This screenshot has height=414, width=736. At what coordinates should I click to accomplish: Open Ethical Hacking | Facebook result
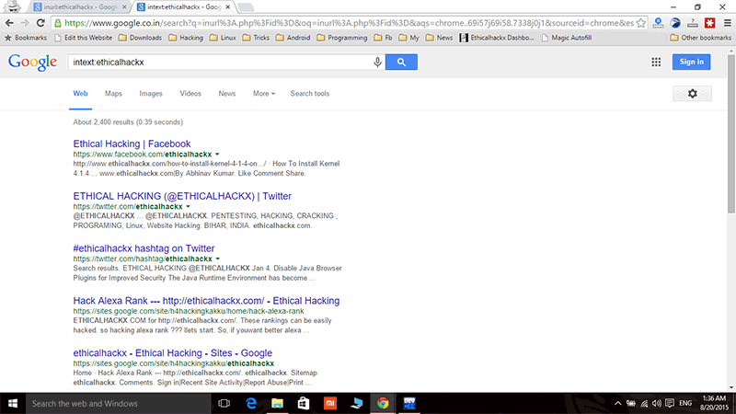coord(132,144)
